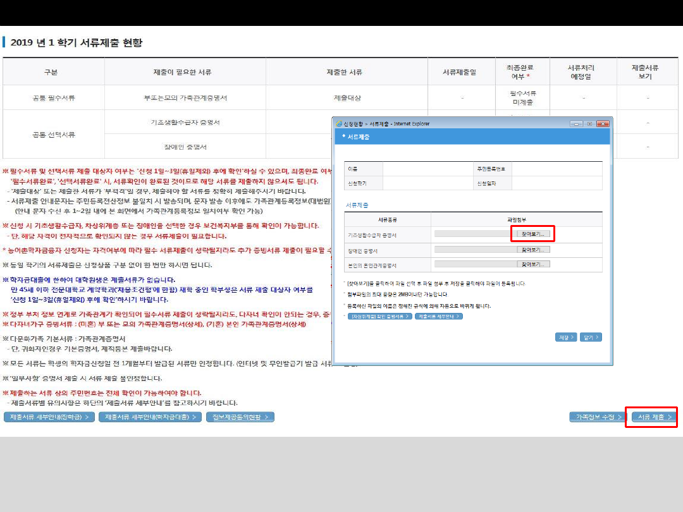Minimize the 서류제출 popup window
683x512 pixels.
[575, 123]
